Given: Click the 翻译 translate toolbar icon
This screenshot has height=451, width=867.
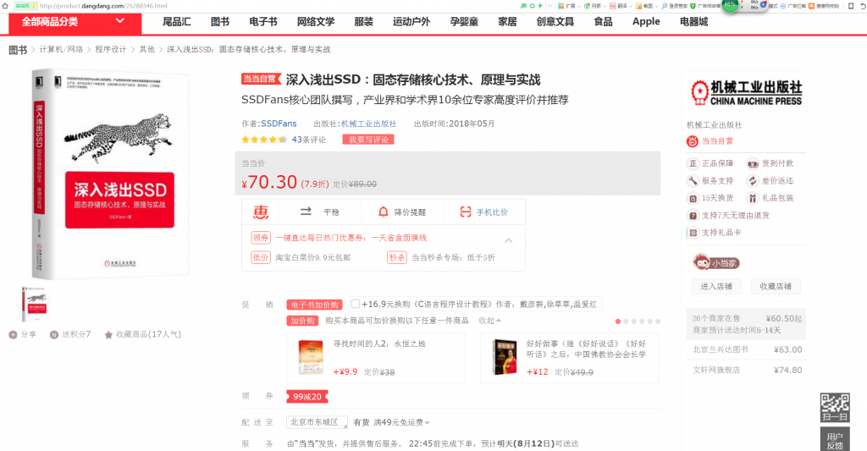Looking at the screenshot, I should pos(613,6).
